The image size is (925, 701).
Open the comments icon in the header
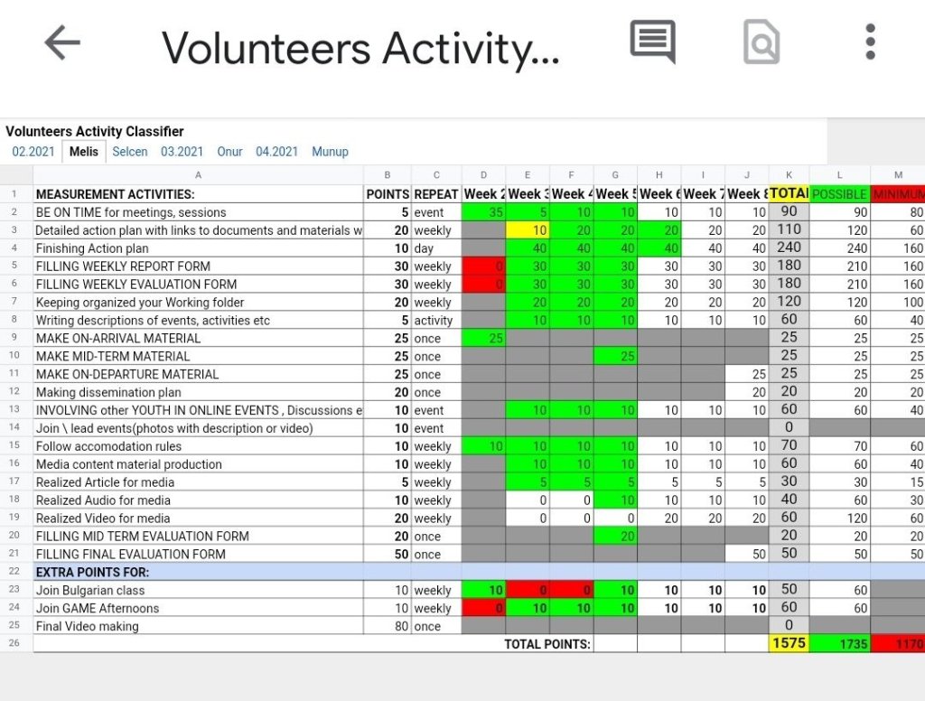[x=652, y=42]
